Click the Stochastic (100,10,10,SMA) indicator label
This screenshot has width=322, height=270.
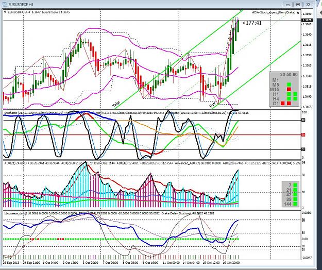tap(207, 113)
